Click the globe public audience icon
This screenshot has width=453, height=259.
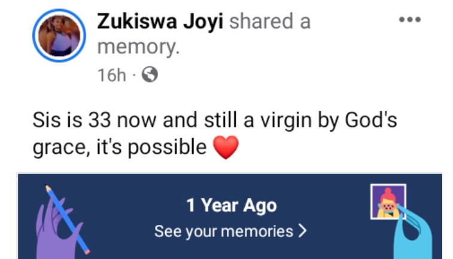tap(151, 75)
